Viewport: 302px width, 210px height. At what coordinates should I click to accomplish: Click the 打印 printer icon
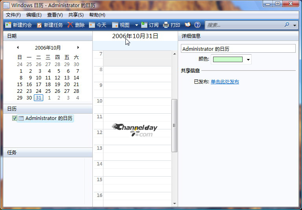(166, 25)
